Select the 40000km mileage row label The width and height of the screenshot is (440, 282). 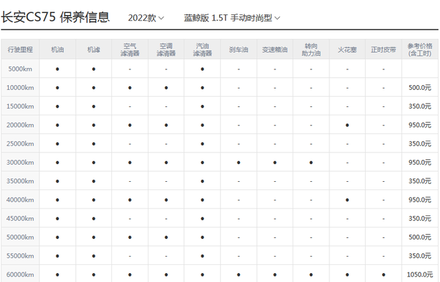pos(20,200)
